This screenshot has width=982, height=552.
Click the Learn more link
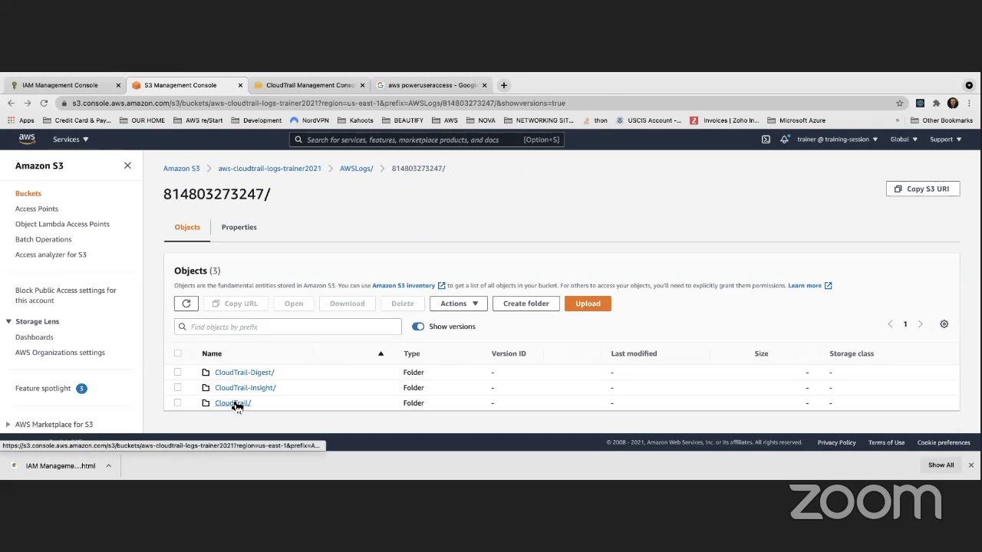point(805,286)
